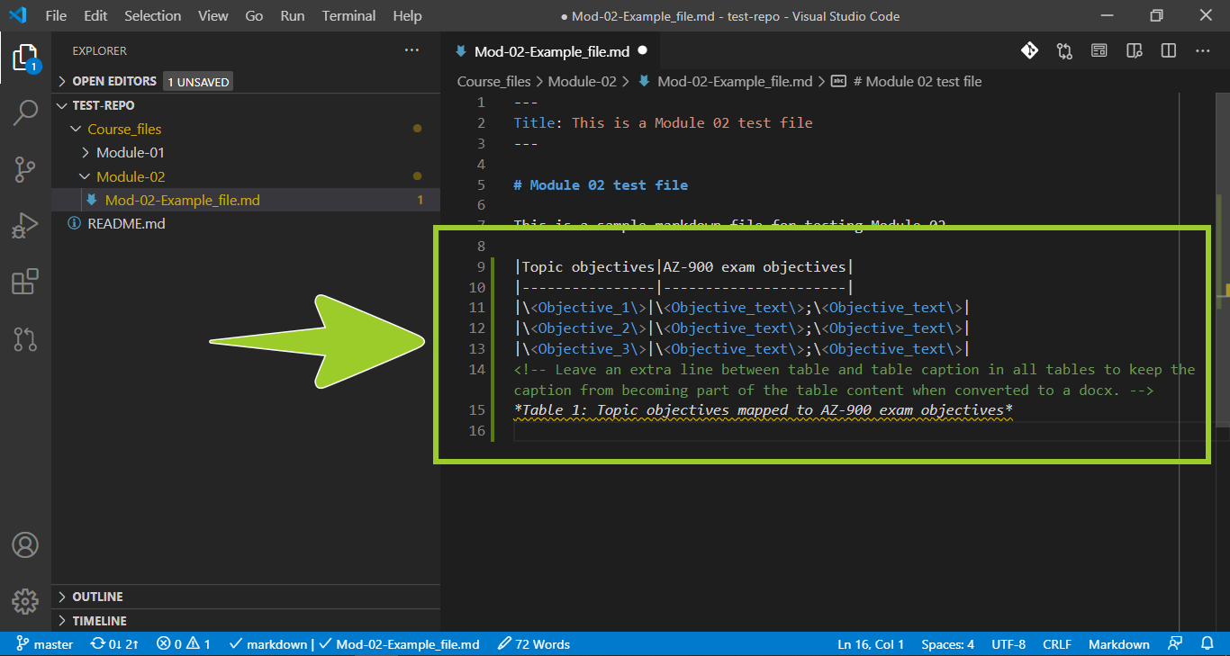The height and width of the screenshot is (656, 1230).
Task: Close the Mod-02-Example_file.md tab via unsaved dot
Action: [642, 51]
